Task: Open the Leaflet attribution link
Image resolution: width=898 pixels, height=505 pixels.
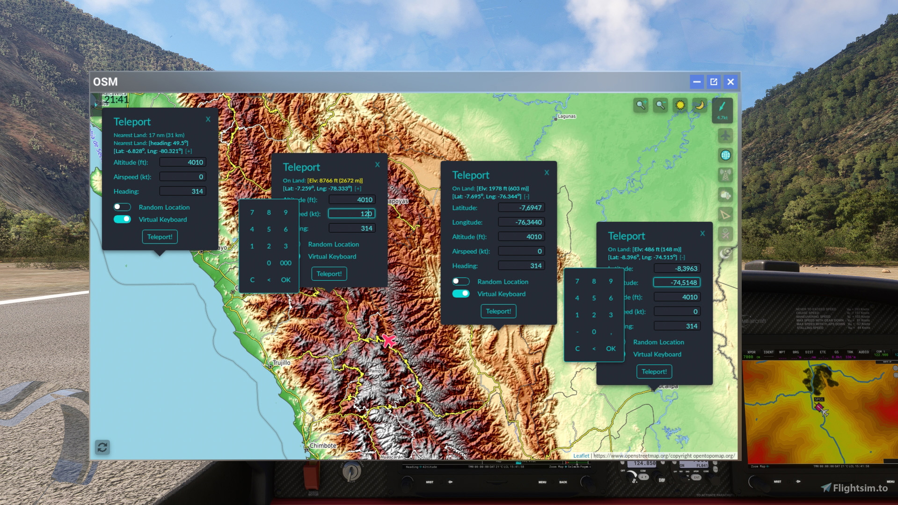Action: (581, 455)
